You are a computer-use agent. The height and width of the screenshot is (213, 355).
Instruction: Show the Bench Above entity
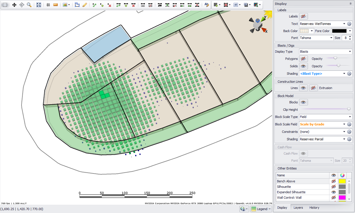pos(333,181)
